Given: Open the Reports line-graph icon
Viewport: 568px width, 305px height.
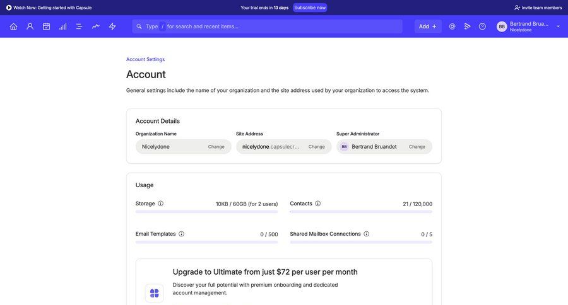Looking at the screenshot, I should tap(95, 26).
